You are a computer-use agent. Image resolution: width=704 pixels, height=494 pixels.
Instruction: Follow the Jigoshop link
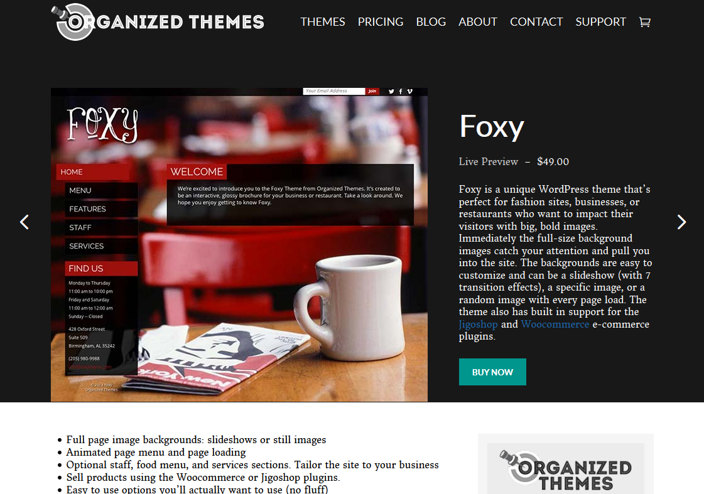coord(478,324)
